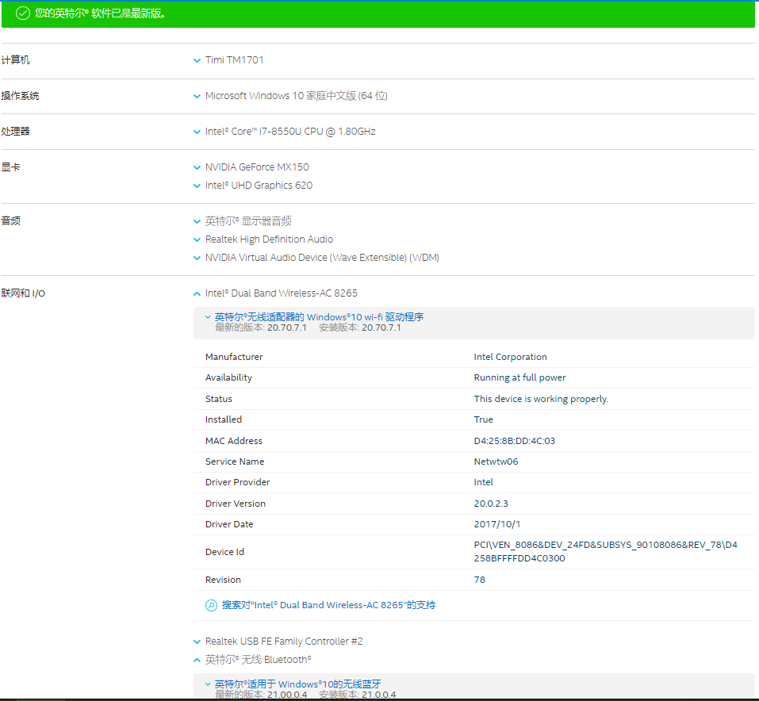Image resolution: width=759 pixels, height=701 pixels.
Task: Expand the Intel UHD Graphics 620 entry
Action: pos(197,186)
